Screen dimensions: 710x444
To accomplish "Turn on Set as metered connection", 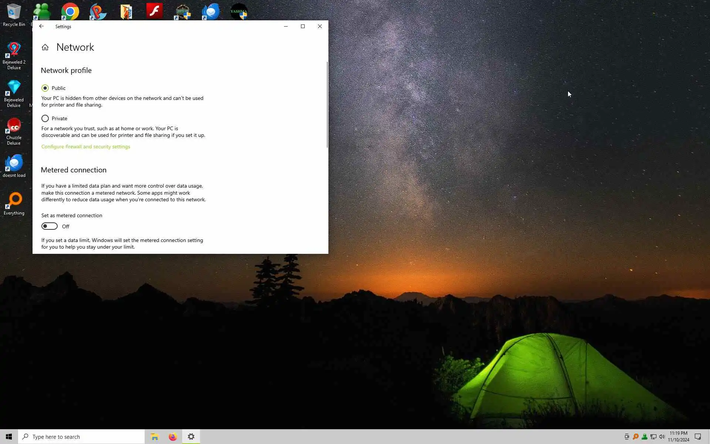I will [50, 226].
